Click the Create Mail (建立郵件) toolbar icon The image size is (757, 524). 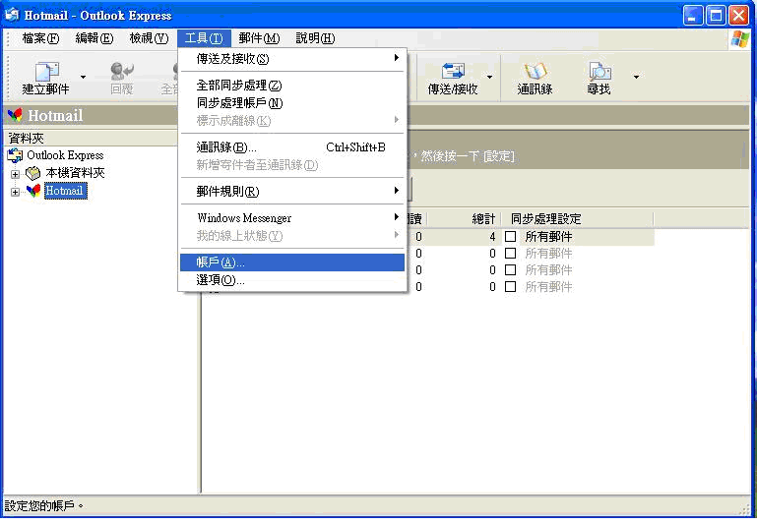click(46, 72)
